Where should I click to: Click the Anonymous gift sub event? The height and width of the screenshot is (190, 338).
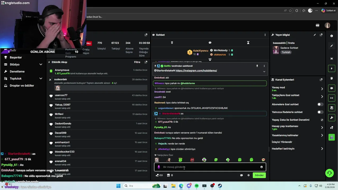98,72
